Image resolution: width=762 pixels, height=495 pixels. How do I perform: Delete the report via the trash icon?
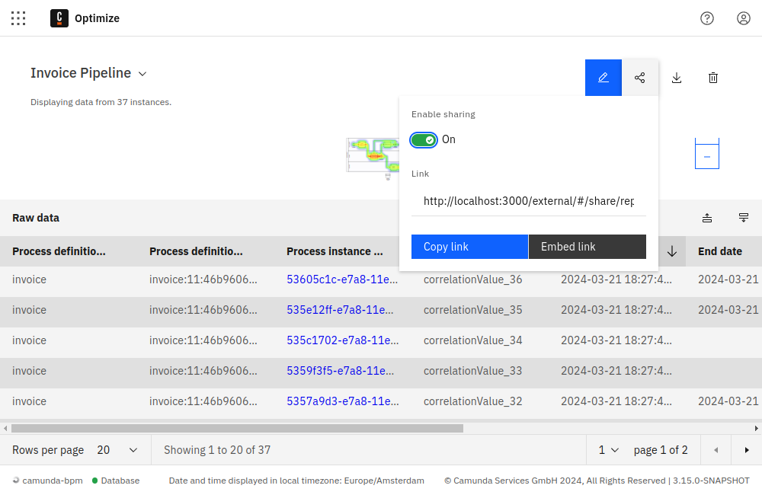pyautogui.click(x=712, y=77)
